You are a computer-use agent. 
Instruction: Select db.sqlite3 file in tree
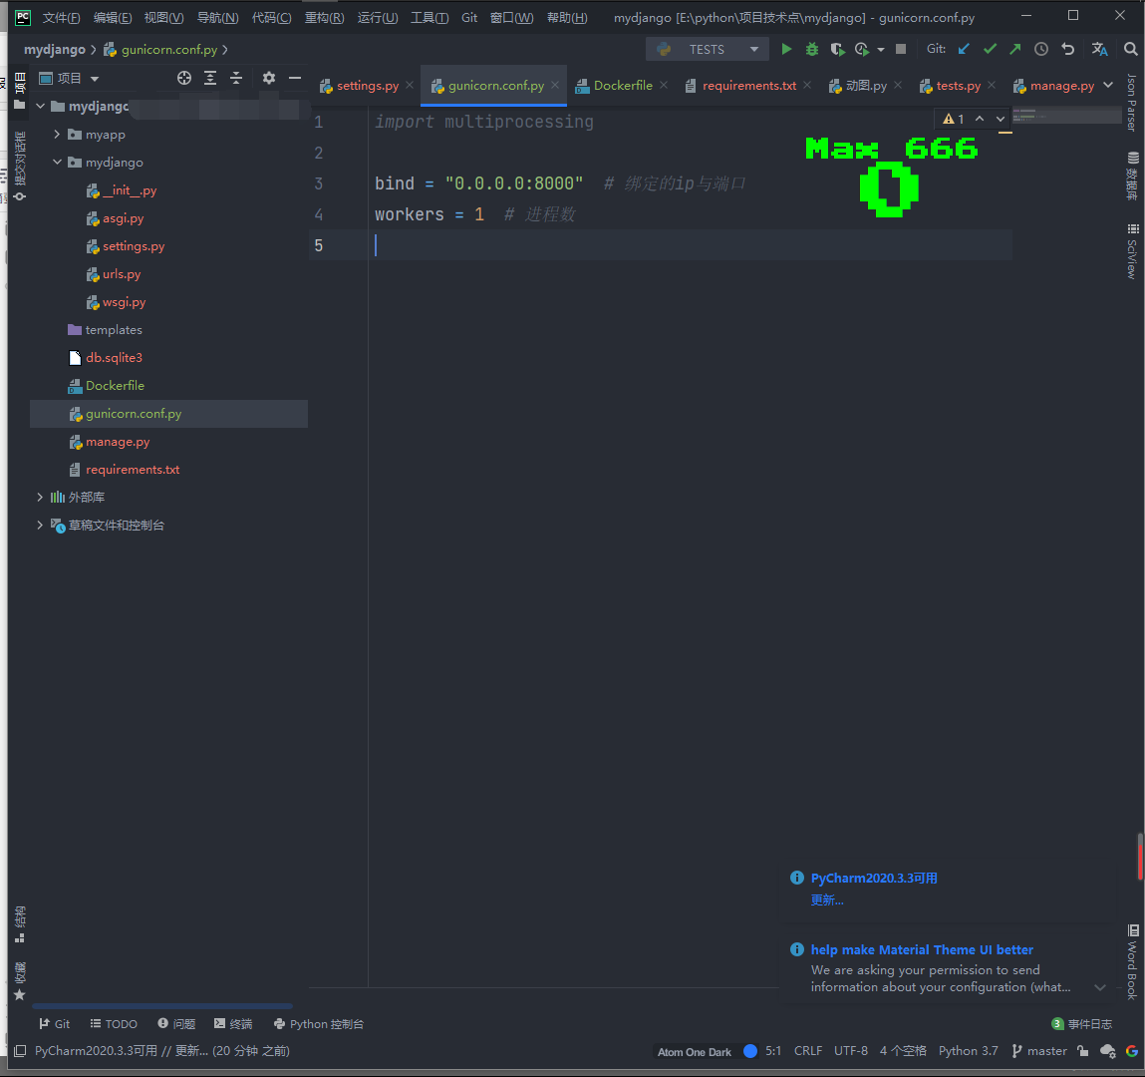tap(114, 357)
